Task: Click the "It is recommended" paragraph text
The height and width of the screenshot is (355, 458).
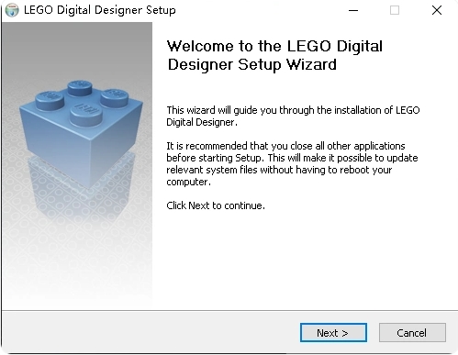Action: pyautogui.click(x=292, y=163)
